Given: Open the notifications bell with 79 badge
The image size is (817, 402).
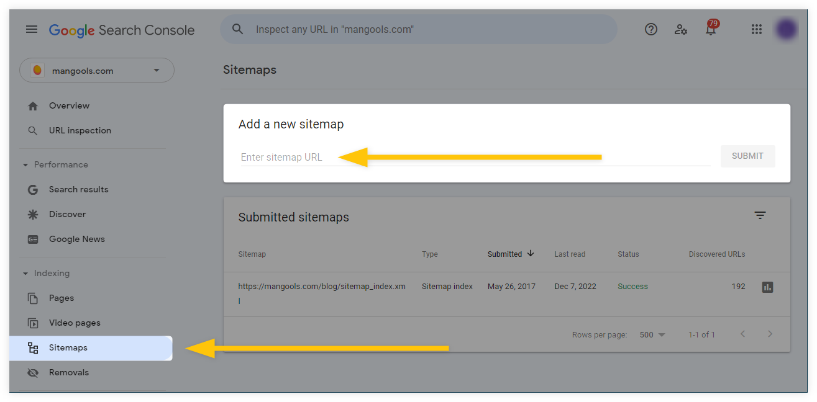Looking at the screenshot, I should (711, 28).
